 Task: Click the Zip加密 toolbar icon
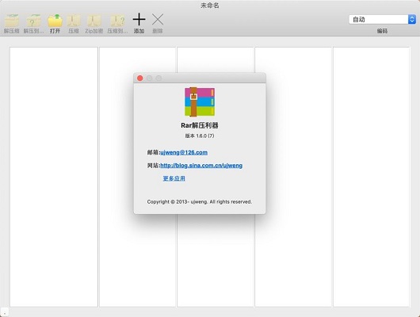click(x=94, y=21)
